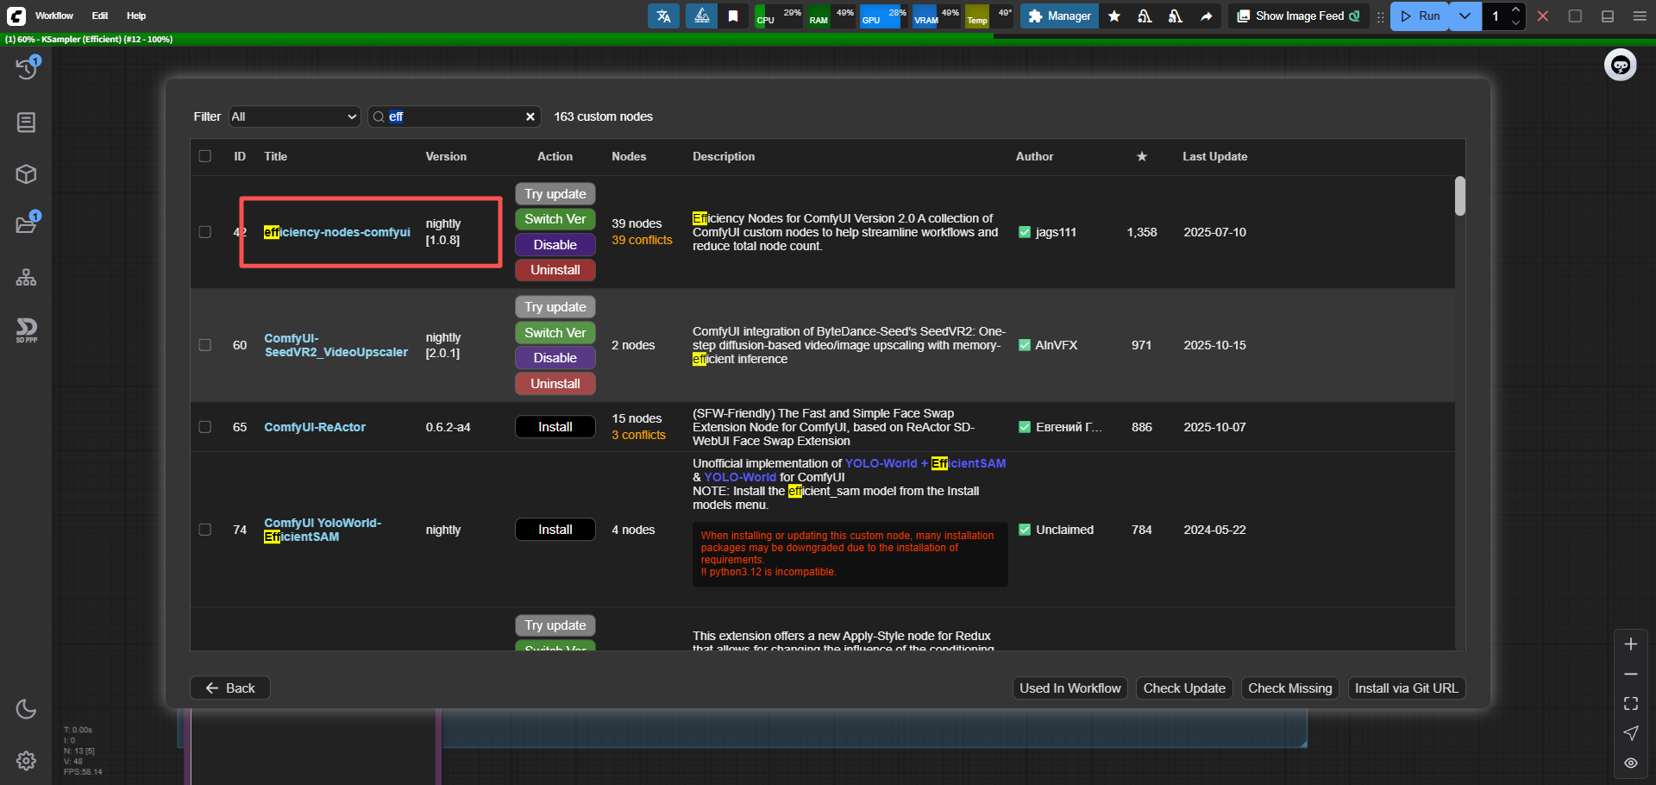
Task: Open the Filter All dropdown
Action: click(294, 116)
